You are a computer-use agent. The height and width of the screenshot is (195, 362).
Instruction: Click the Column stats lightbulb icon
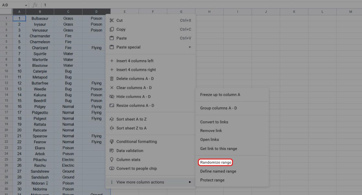click(x=112, y=159)
